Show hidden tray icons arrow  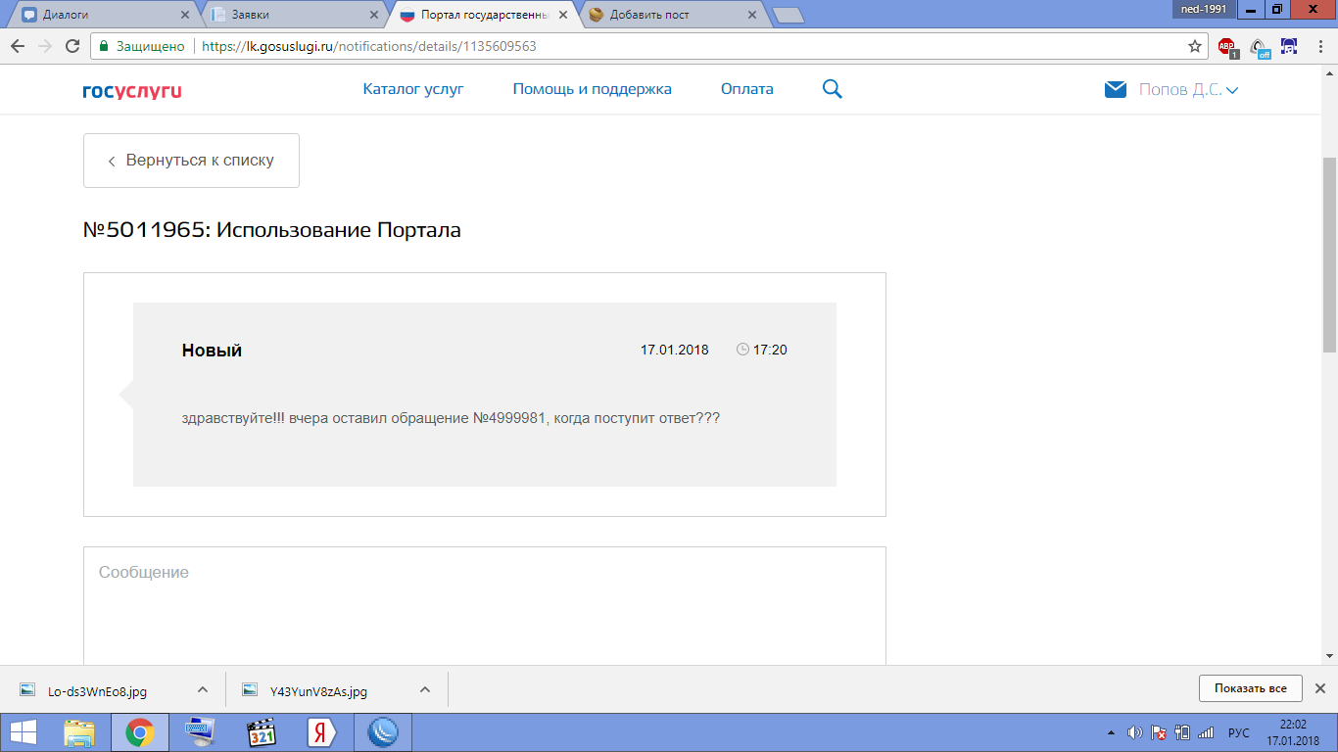(1111, 732)
